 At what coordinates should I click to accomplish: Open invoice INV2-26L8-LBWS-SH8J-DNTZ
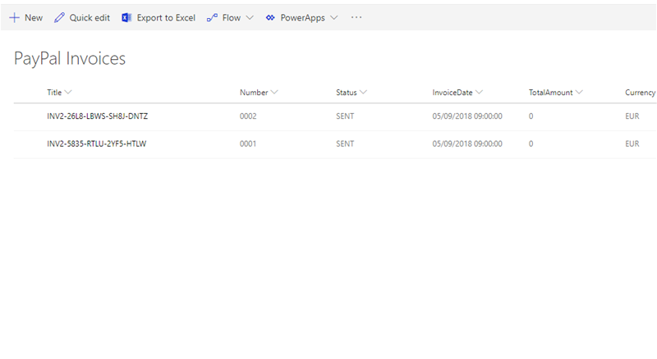pos(97,116)
